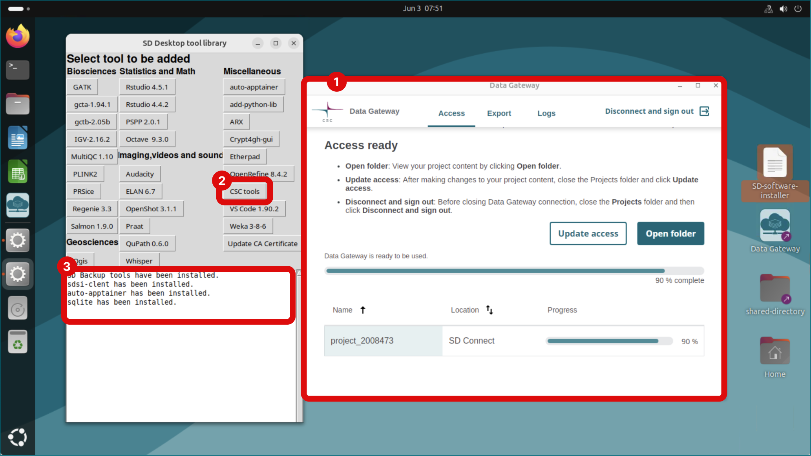Click volume icon in top bar
Viewport: 811px width, 456px height.
(x=783, y=9)
